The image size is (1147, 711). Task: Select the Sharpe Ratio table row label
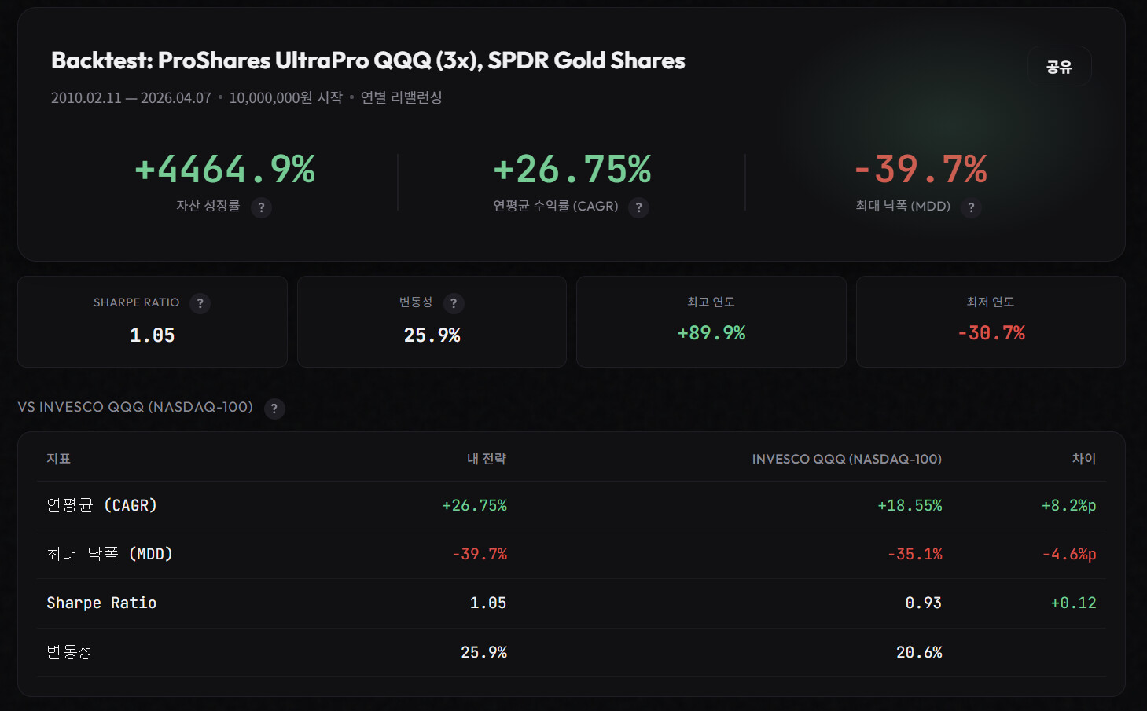pos(101,603)
